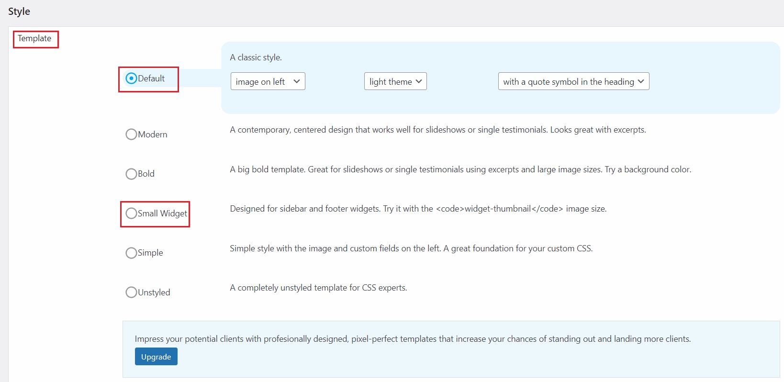This screenshot has width=784, height=382.
Task: Open the image on left dropdown
Action: point(268,81)
